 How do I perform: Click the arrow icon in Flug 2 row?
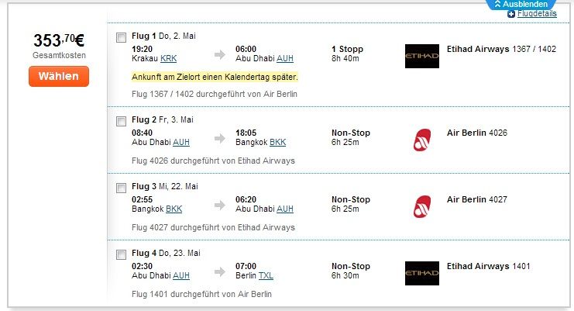coord(220,139)
